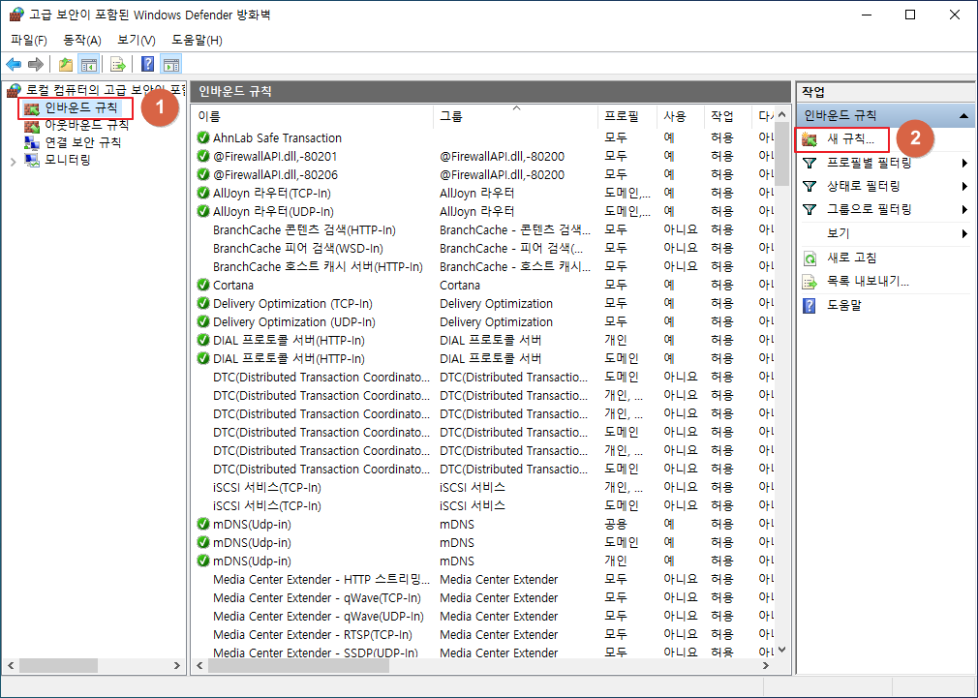The height and width of the screenshot is (698, 978).
Task: Open 그룹으로 필터링 submenu
Action: tap(886, 209)
